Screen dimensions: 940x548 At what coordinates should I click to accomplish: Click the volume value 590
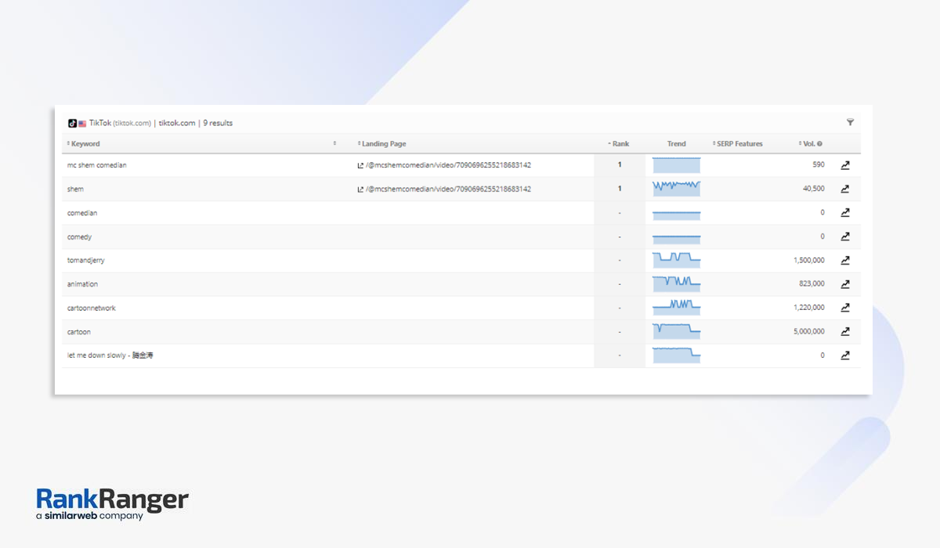(x=819, y=165)
